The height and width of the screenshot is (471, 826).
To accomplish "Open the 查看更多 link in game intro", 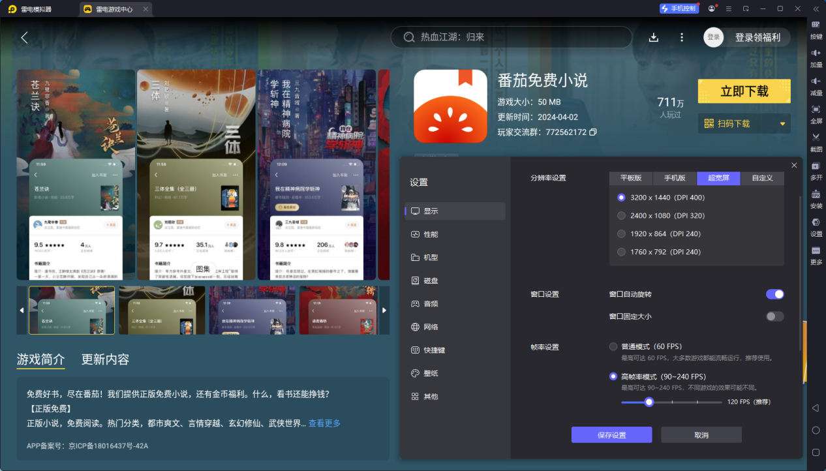I will 324,423.
